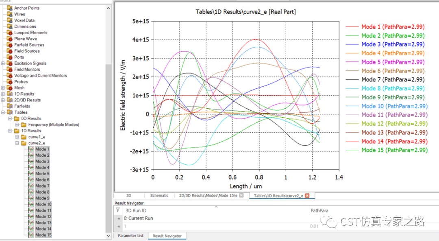Image resolution: width=439 pixels, height=241 pixels.
Task: Switch to the Parameter List tab
Action: 130,236
